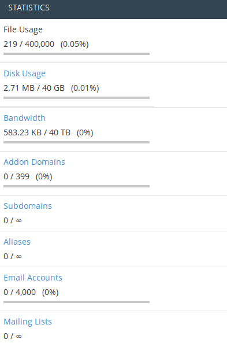Click the (0.05%) file usage percentage

(75, 44)
